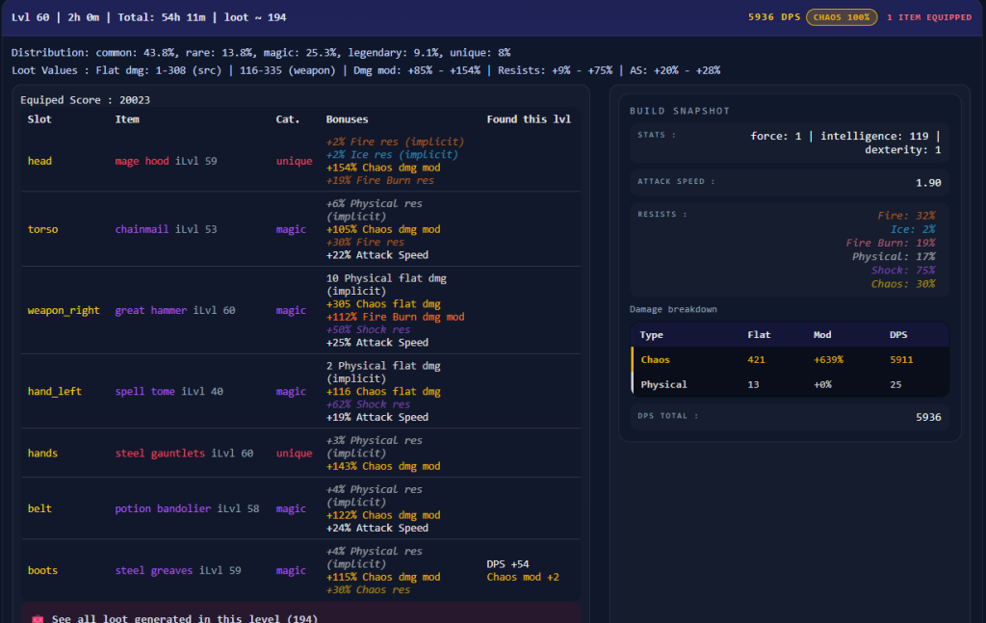Select the spell tome item
Image resolution: width=986 pixels, height=623 pixels.
point(145,391)
